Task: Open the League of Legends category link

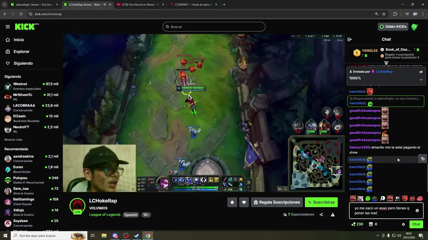Action: 105,215
